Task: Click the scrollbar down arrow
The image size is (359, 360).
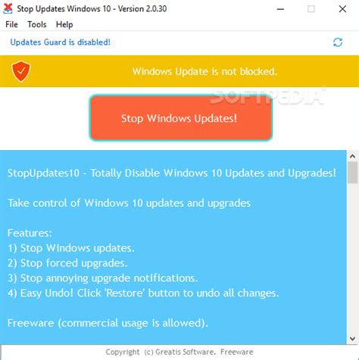Action: [x=352, y=338]
